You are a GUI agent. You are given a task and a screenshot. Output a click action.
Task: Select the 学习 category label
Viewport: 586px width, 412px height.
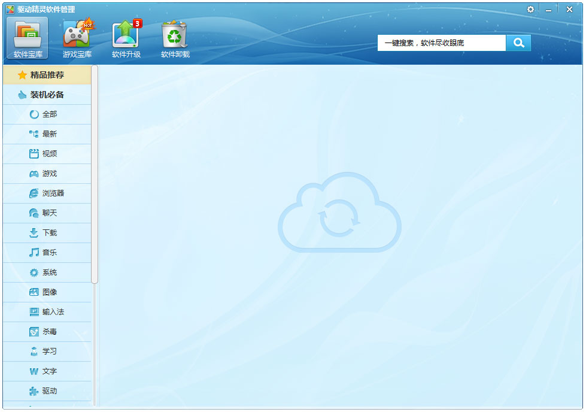50,351
